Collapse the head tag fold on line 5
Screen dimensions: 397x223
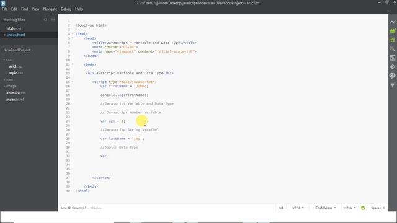tap(73, 38)
